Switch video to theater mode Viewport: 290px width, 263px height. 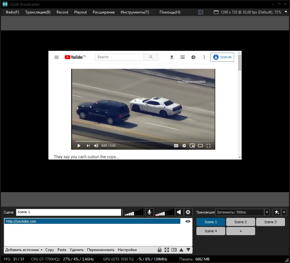(200, 146)
